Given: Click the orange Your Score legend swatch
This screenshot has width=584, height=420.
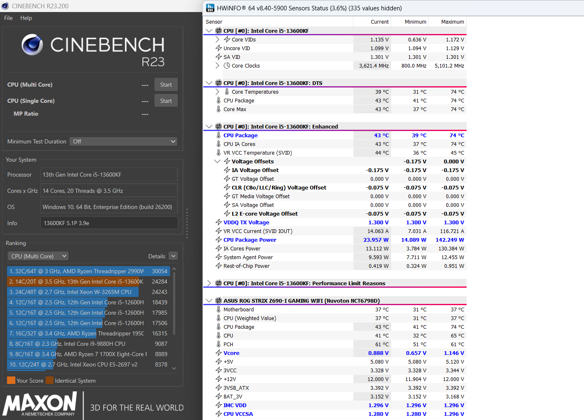Looking at the screenshot, I should (x=11, y=380).
